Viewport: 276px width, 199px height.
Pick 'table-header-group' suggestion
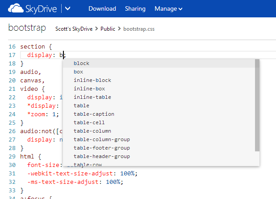pos(159,156)
